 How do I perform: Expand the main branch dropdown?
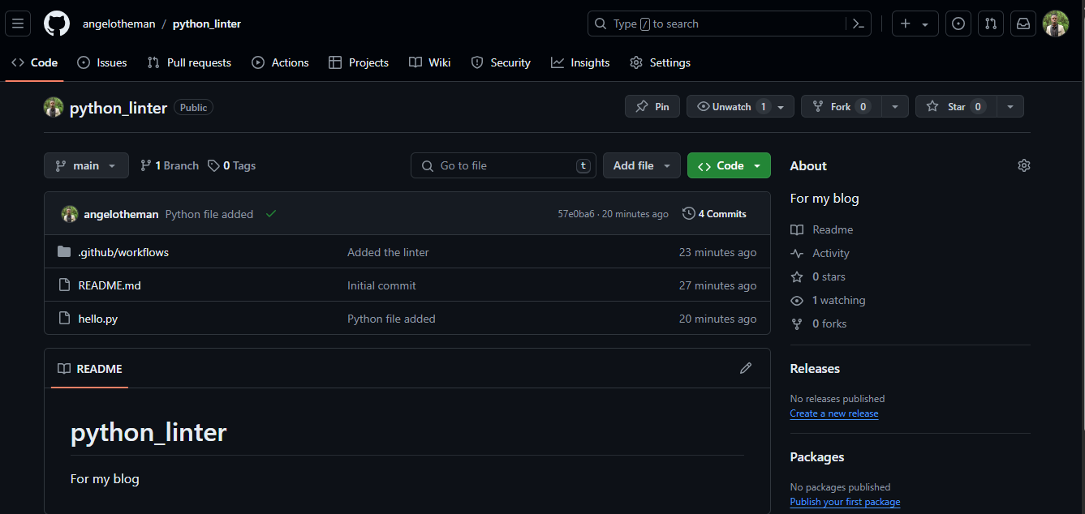(86, 165)
